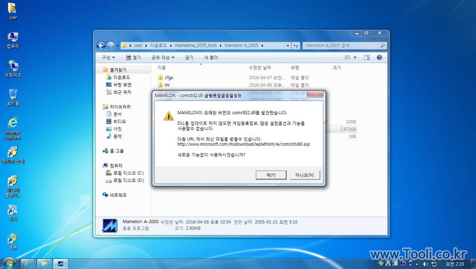The width and height of the screenshot is (476, 269).
Task: Select 바탕 화면 in the navigation pane
Action: click(119, 85)
